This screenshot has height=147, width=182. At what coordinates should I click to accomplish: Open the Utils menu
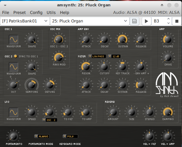(x=51, y=12)
